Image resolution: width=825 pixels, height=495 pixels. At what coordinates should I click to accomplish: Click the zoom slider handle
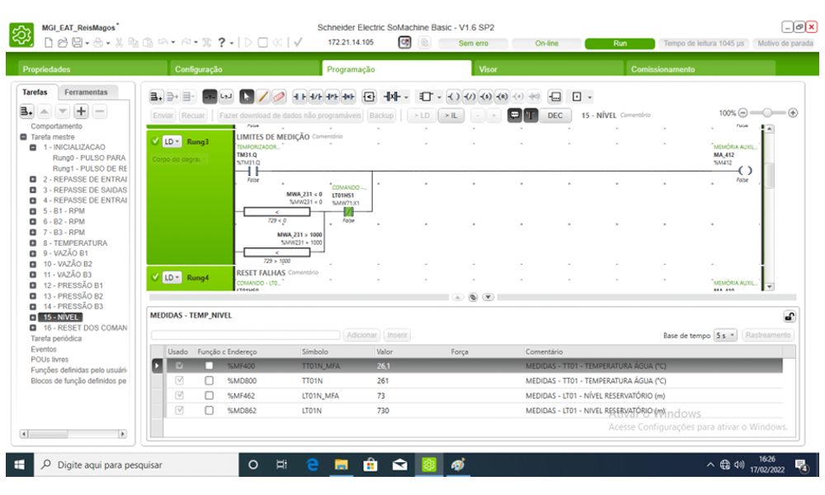[769, 113]
